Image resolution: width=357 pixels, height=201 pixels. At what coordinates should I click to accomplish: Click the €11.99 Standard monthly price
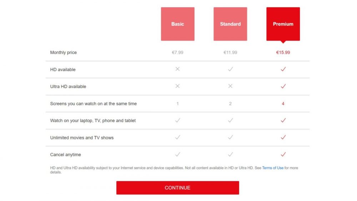[230, 52]
